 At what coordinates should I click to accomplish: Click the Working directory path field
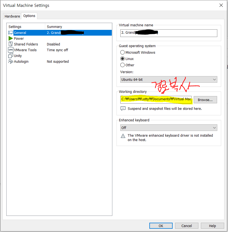point(156,100)
